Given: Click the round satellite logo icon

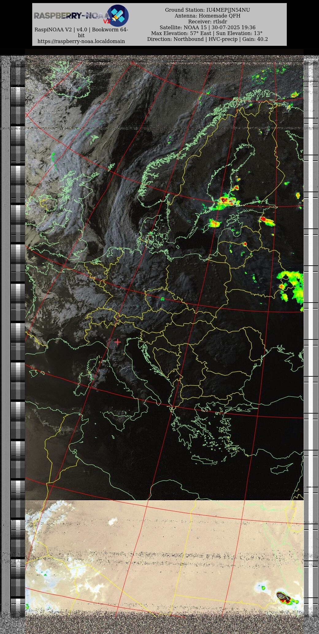Looking at the screenshot, I should 118,16.
